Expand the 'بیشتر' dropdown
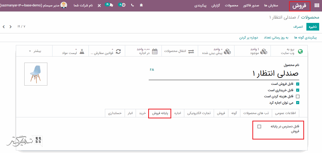 point(34,51)
